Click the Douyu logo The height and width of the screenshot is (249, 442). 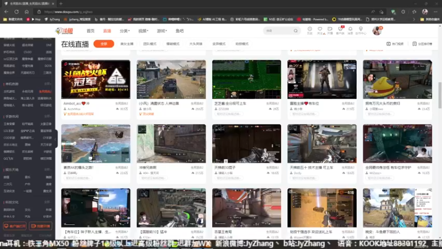(x=64, y=31)
